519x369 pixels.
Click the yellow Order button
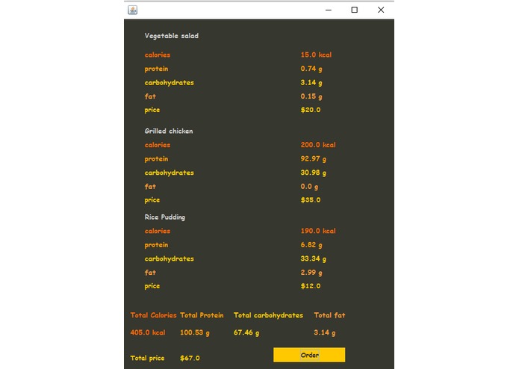click(x=309, y=355)
